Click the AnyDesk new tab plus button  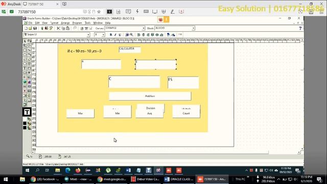64,4
